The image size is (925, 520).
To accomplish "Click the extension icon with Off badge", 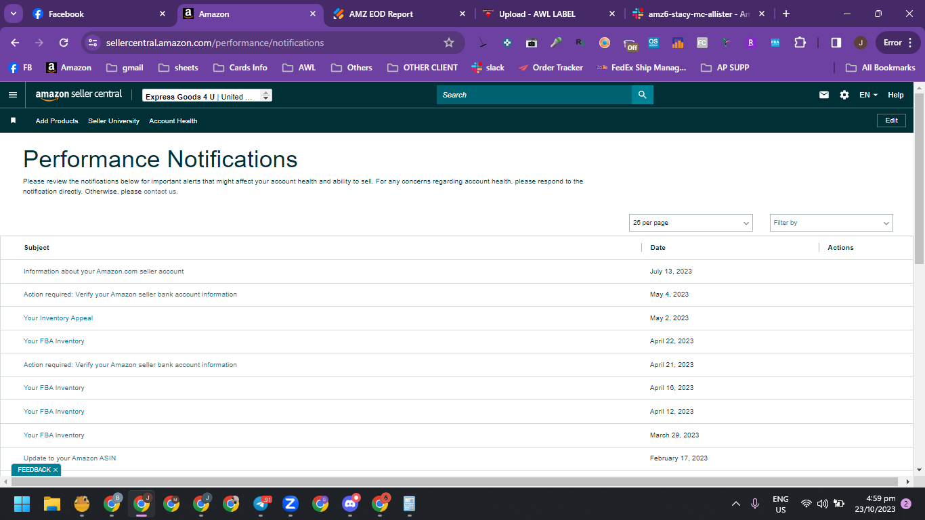I will (630, 44).
